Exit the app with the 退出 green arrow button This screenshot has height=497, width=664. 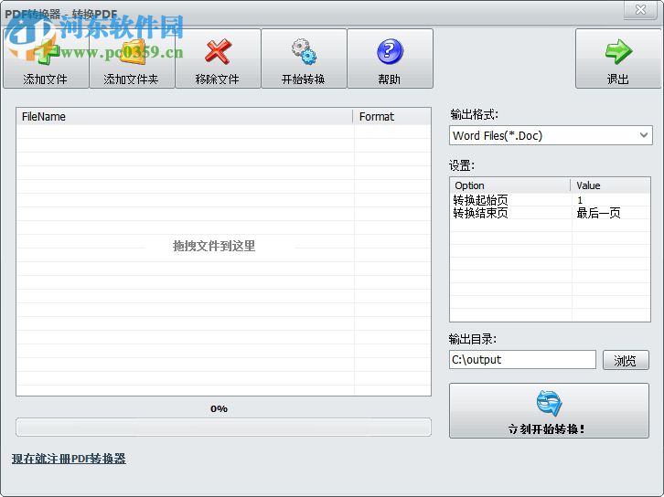[618, 58]
